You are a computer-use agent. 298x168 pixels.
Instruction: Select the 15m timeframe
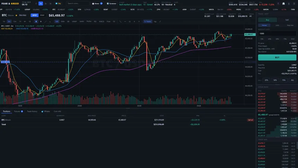click(15, 22)
